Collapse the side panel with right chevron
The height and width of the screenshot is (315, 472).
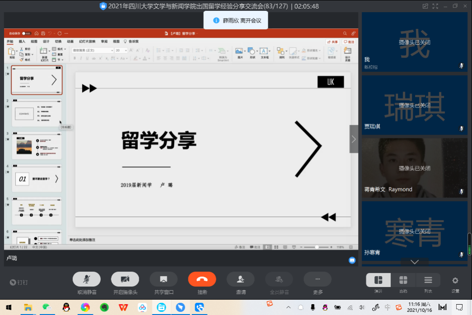[354, 139]
